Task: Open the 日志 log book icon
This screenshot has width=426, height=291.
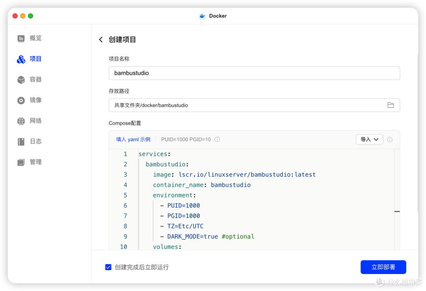Action: pyautogui.click(x=21, y=142)
